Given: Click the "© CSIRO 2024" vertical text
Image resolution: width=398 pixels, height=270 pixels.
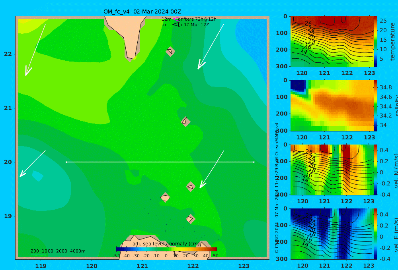Looking at the screenshot, I should (x=277, y=238).
